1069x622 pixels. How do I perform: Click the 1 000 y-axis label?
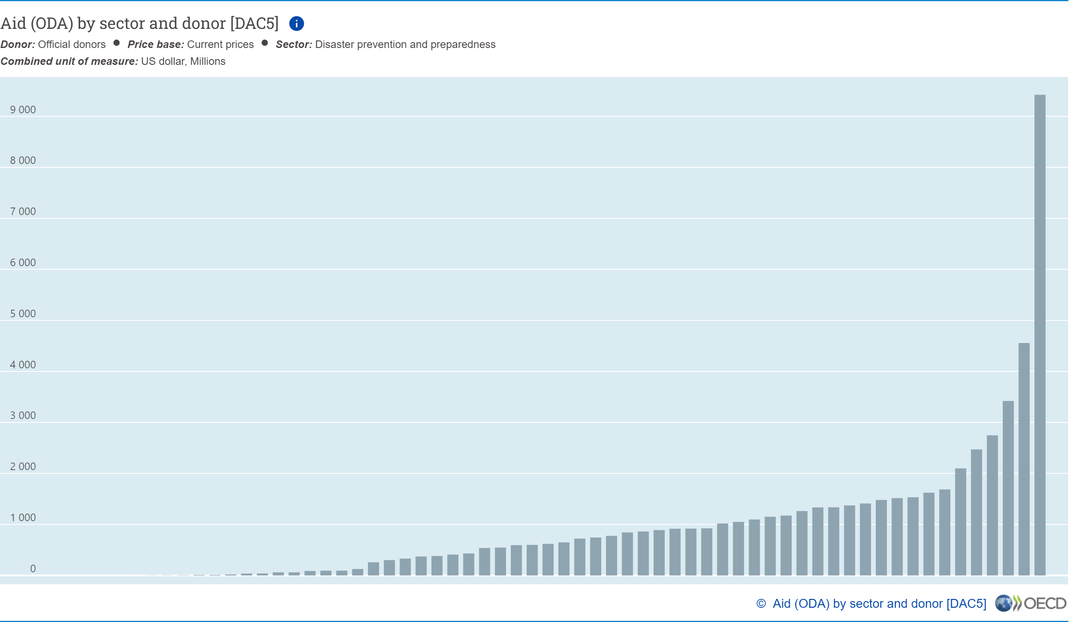click(23, 518)
